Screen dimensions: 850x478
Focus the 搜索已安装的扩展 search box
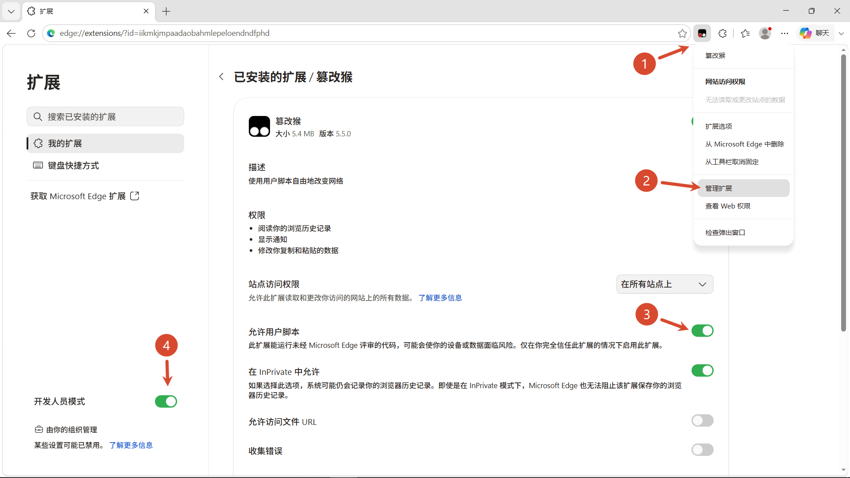[105, 116]
